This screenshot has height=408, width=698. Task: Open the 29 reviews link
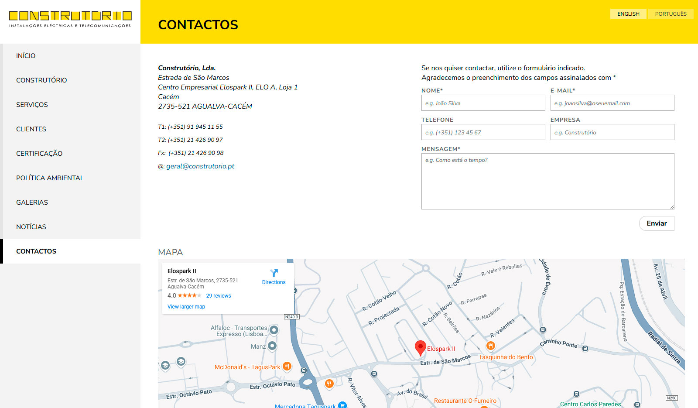[219, 296]
